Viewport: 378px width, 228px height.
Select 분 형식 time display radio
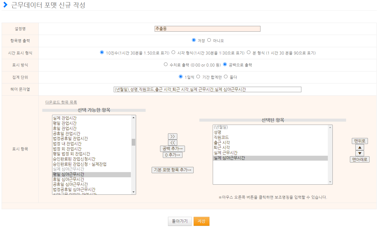click(x=248, y=52)
